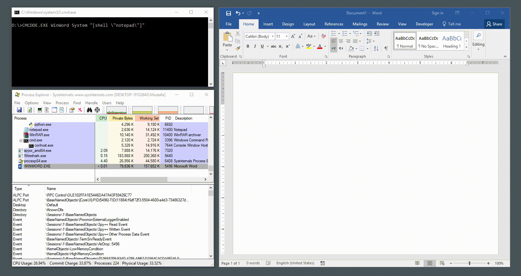Apply superscript formatting in Word
Viewport: 521px width, 276px height.
tap(288, 46)
